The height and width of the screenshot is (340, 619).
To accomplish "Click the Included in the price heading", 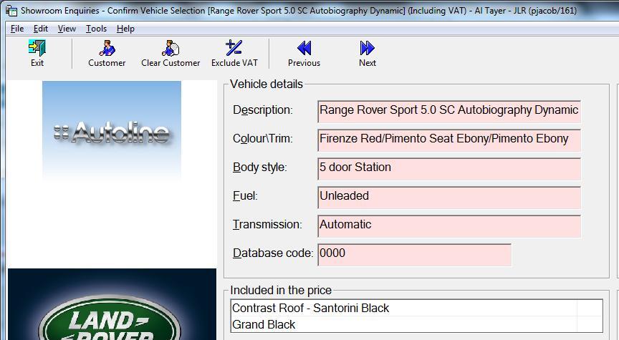I will pyautogui.click(x=281, y=291).
